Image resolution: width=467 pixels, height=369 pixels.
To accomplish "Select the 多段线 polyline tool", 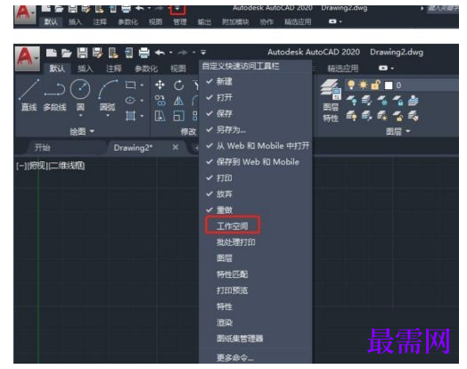I will pyautogui.click(x=54, y=94).
